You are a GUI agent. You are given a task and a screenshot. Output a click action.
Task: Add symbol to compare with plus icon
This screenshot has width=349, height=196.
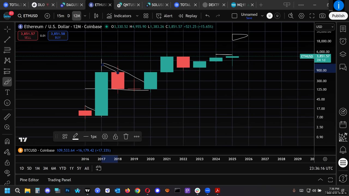[47, 16]
